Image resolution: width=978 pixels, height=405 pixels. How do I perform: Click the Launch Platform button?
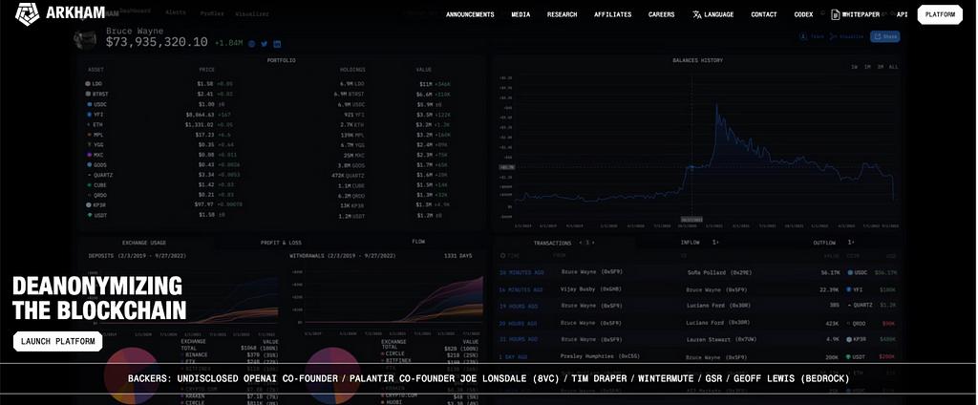58,341
